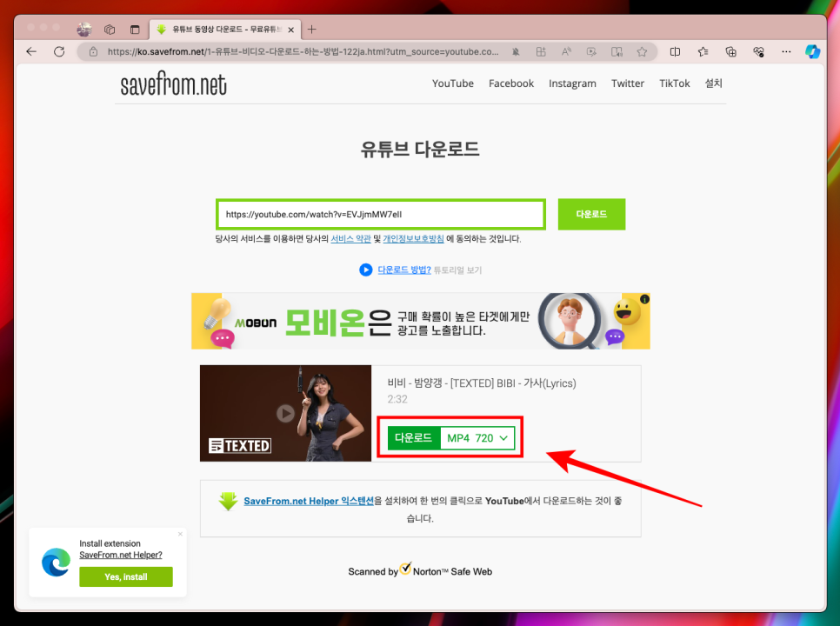Open the Twitter navigation item
Screen dimensions: 840x626
click(x=627, y=83)
